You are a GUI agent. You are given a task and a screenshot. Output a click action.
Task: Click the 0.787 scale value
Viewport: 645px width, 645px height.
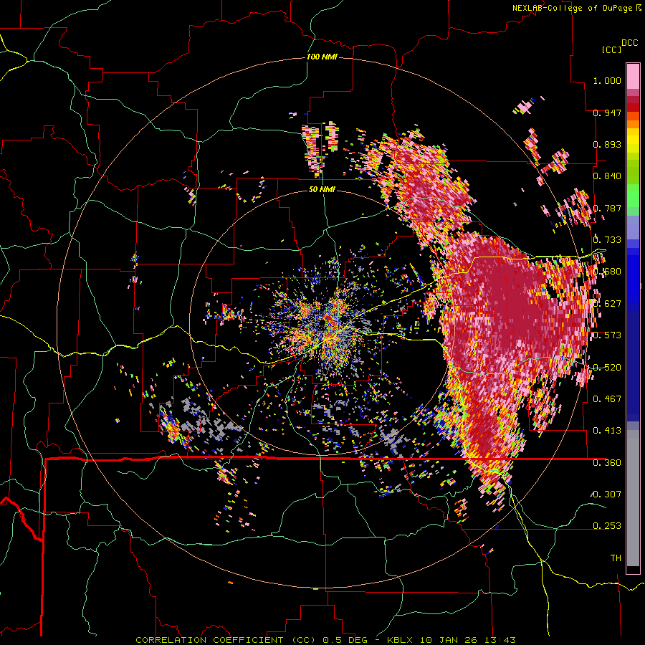click(607, 208)
